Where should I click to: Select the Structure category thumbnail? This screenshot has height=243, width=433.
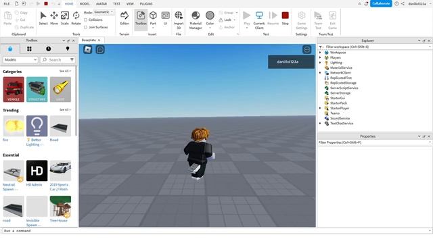click(37, 89)
